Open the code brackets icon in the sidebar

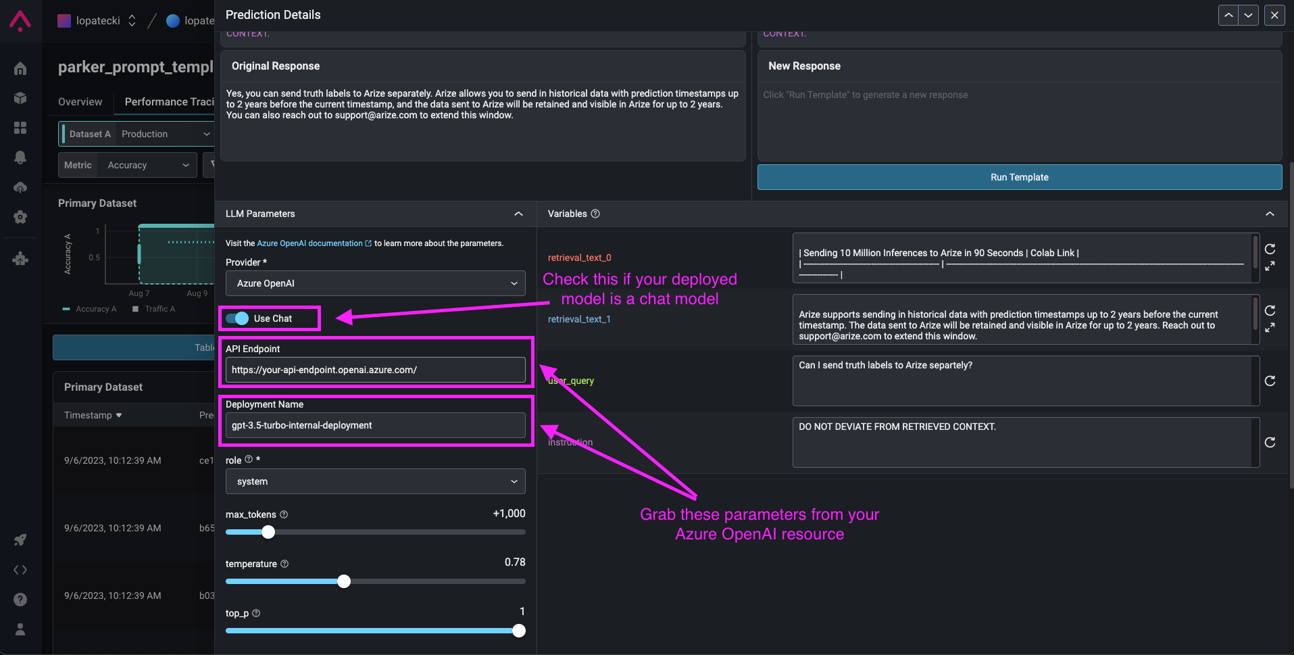(20, 570)
